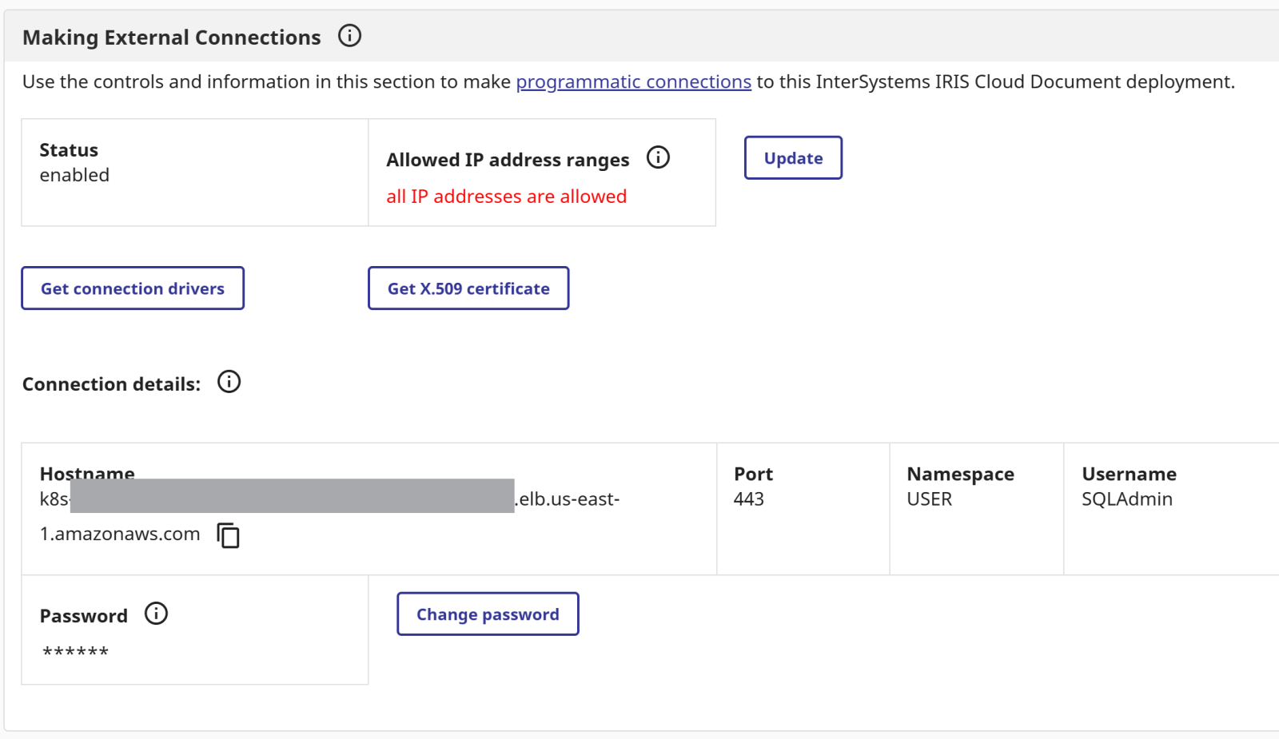Viewport: 1279px width, 739px height.
Task: Click red 'all IP addresses are allowed' text
Action: click(x=506, y=197)
